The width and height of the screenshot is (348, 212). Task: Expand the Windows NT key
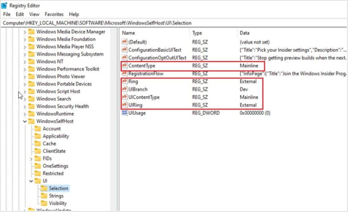(x=25, y=62)
